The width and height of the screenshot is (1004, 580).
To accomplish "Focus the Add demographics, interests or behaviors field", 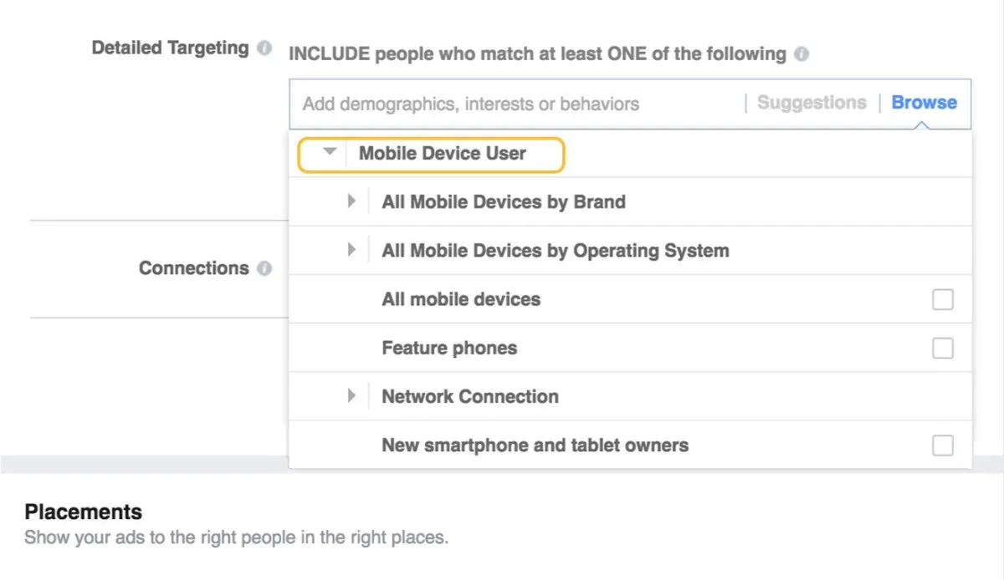I will click(x=516, y=104).
